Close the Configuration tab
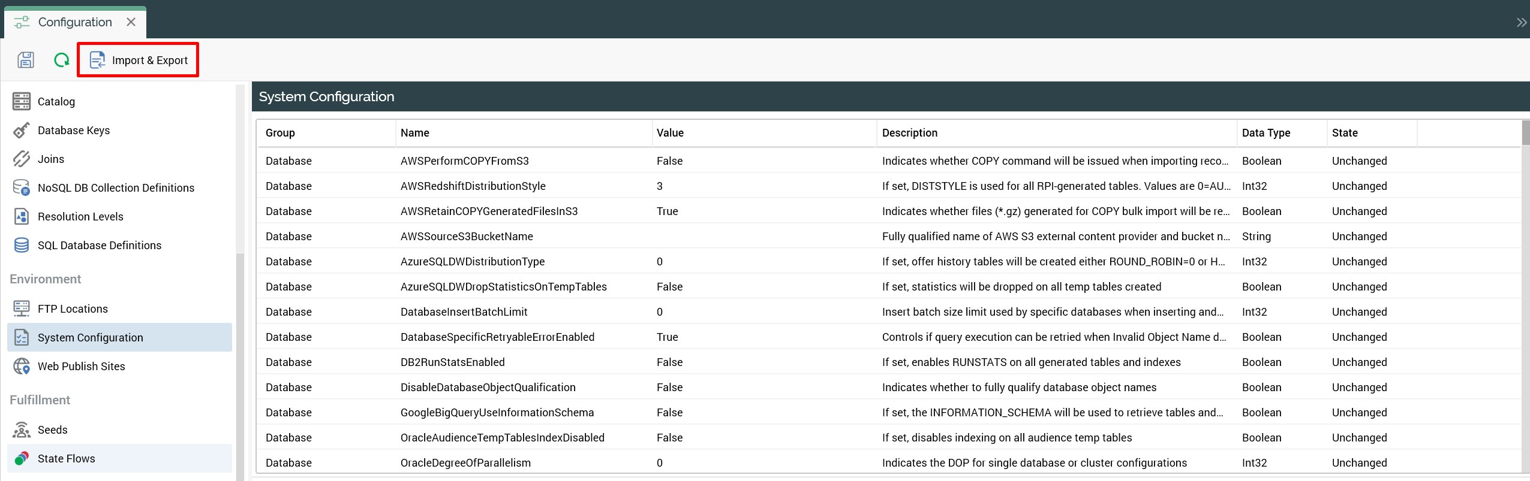 point(131,22)
